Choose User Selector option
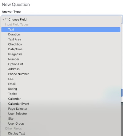The image size is (123, 136). 61,114
